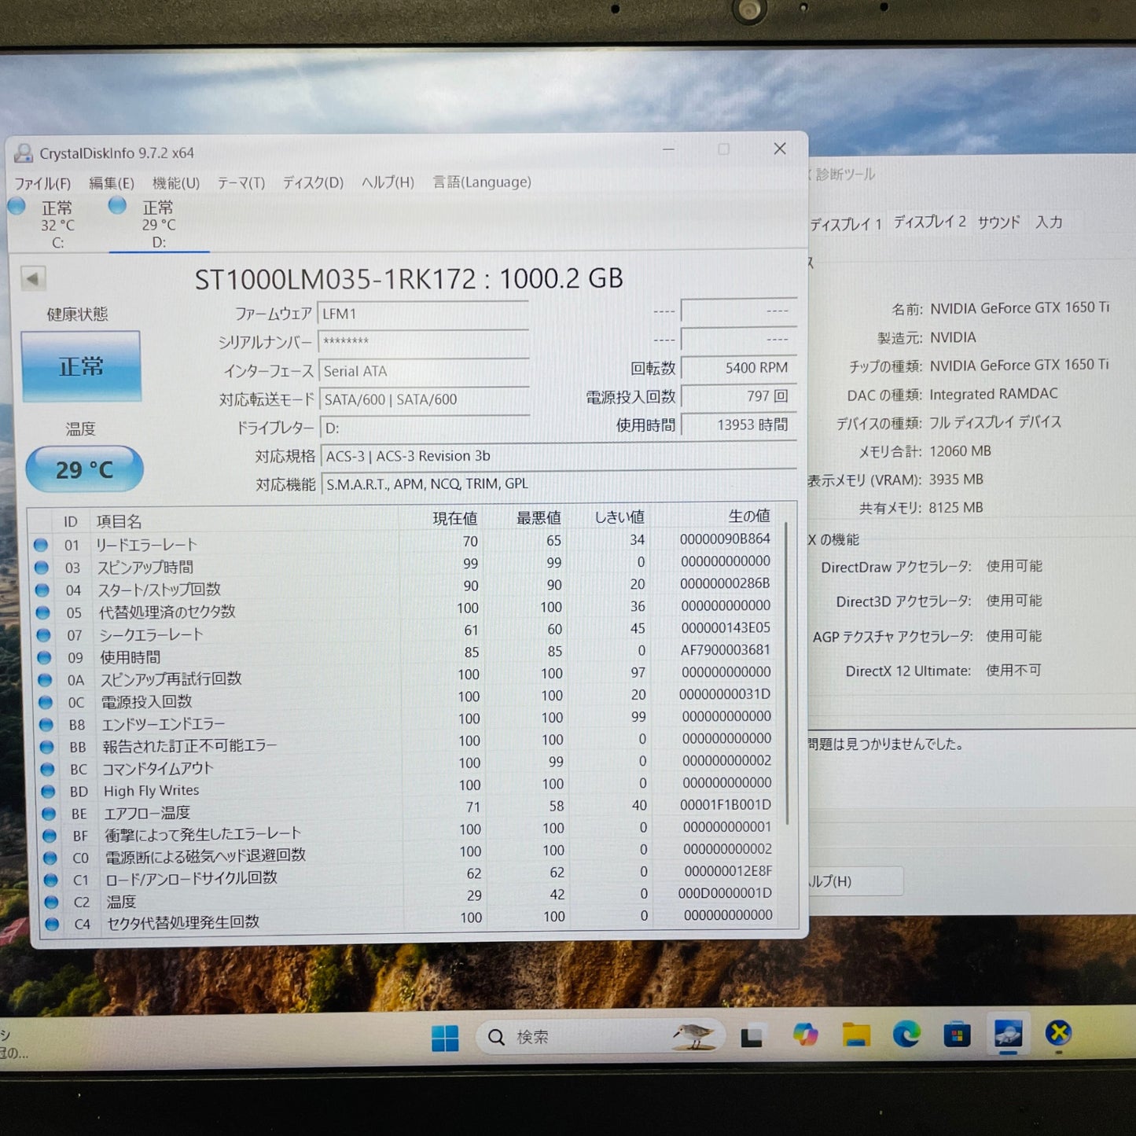This screenshot has width=1136, height=1136.
Task: Click the 正常 health status button
Action: click(81, 366)
